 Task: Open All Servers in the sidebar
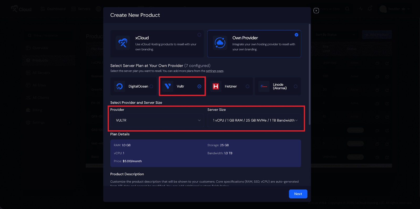[41, 73]
